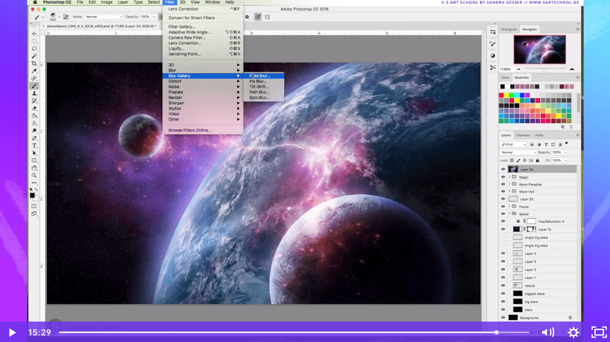Select the Zoom magnifier tool
The image size is (610, 342).
pos(34,176)
